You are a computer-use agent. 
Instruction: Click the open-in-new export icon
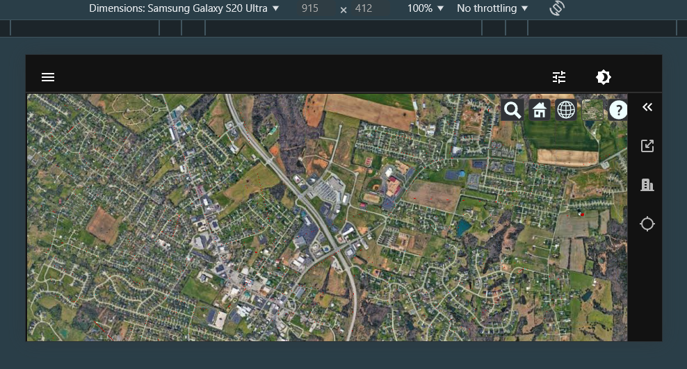pos(647,146)
